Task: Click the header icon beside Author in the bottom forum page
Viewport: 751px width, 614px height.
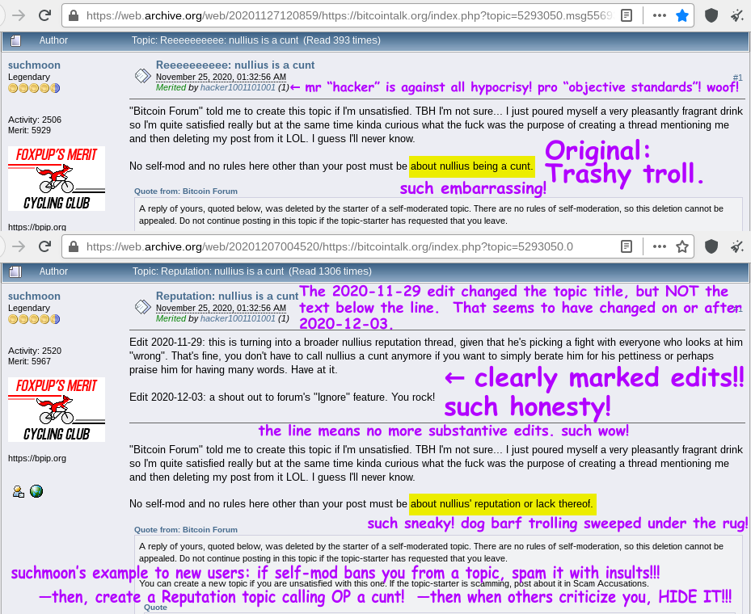Action: pyautogui.click(x=15, y=271)
